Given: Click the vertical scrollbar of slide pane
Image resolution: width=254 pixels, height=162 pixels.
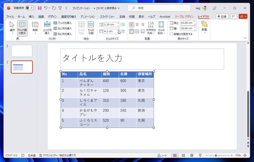Looking at the screenshot, I should pyautogui.click(x=248, y=114).
